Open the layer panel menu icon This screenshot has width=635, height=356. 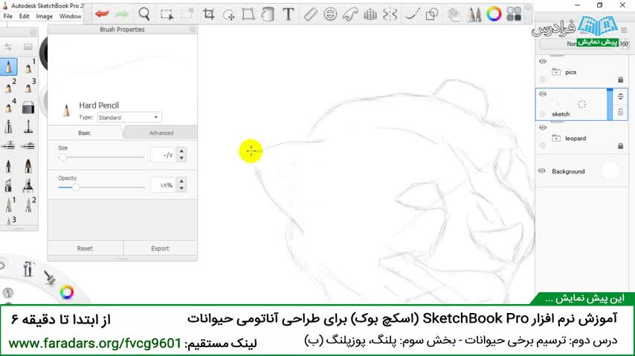point(624,30)
